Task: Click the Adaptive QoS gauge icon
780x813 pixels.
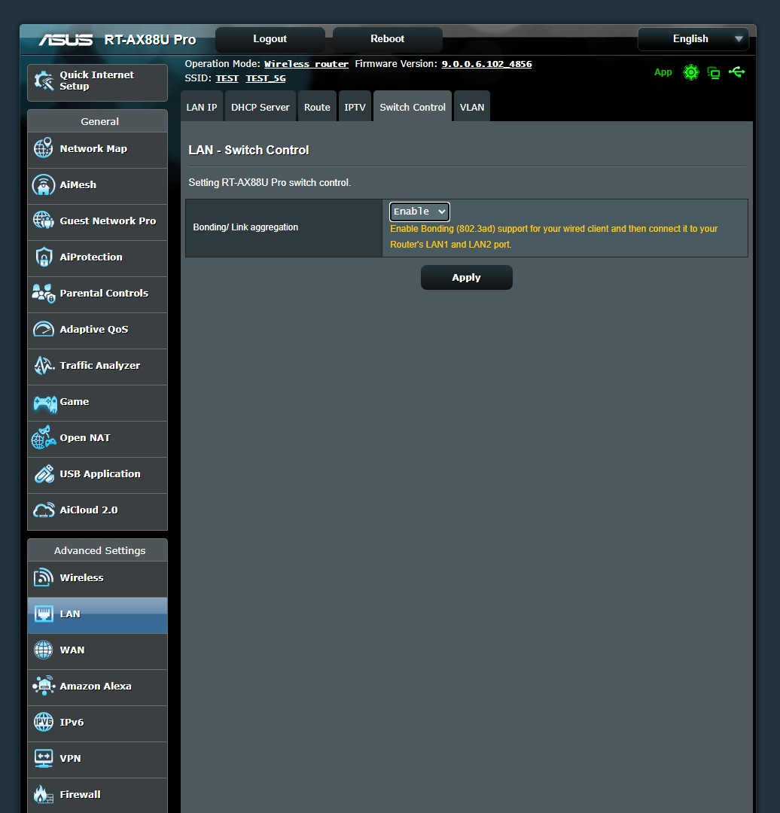Action: pos(44,329)
